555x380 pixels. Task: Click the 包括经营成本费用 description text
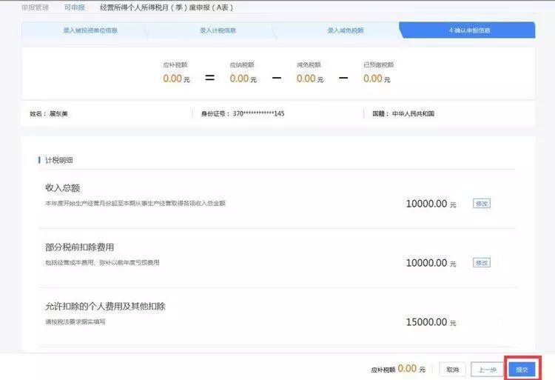point(102,262)
